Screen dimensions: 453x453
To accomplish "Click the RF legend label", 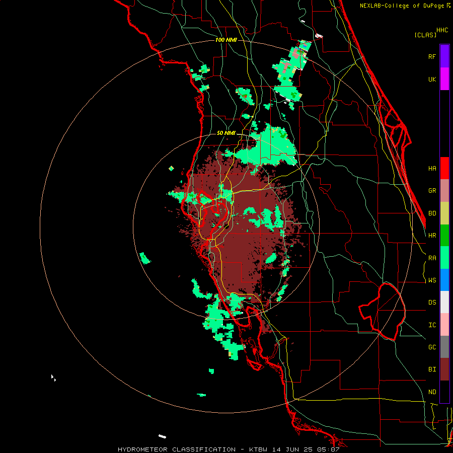I will (432, 57).
